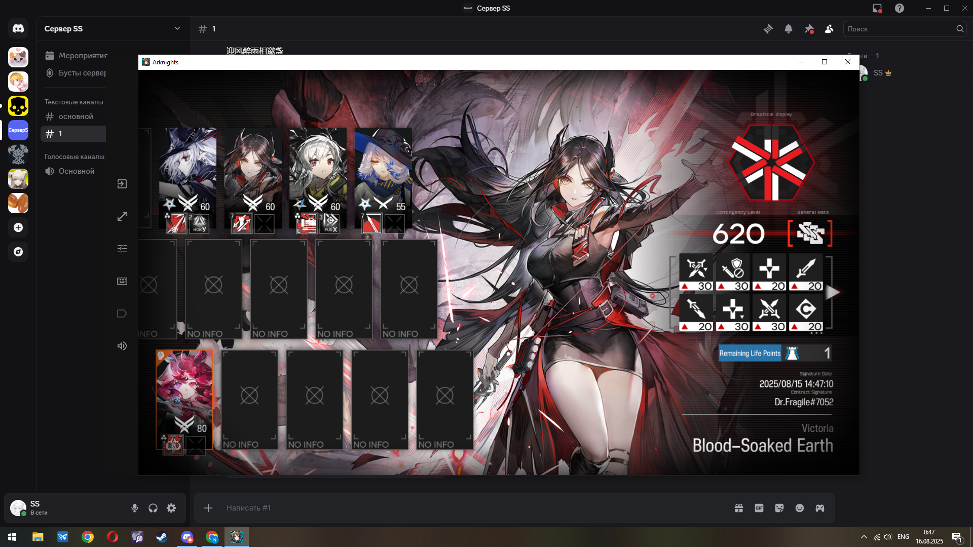Join the Основной voice channel
This screenshot has height=547, width=973.
76,171
